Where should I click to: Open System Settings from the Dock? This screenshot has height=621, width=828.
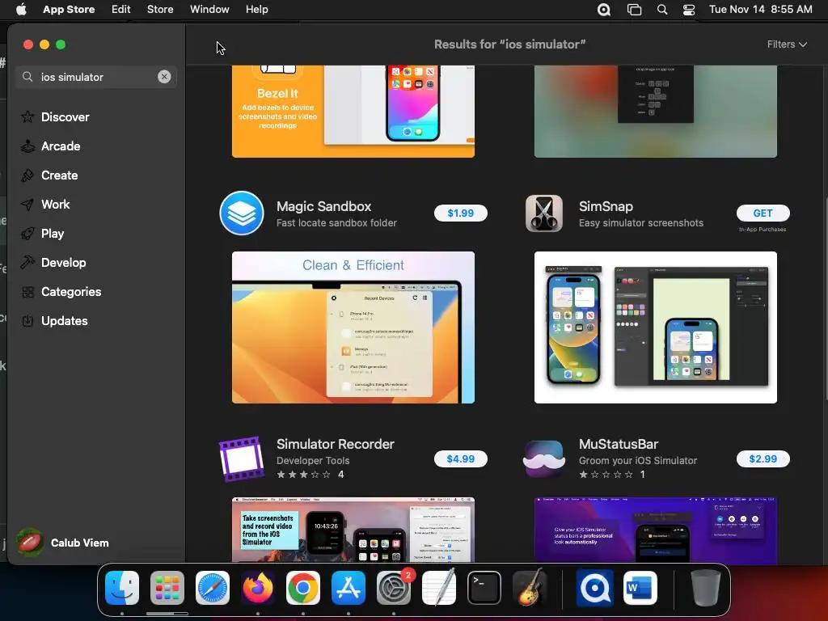394,587
